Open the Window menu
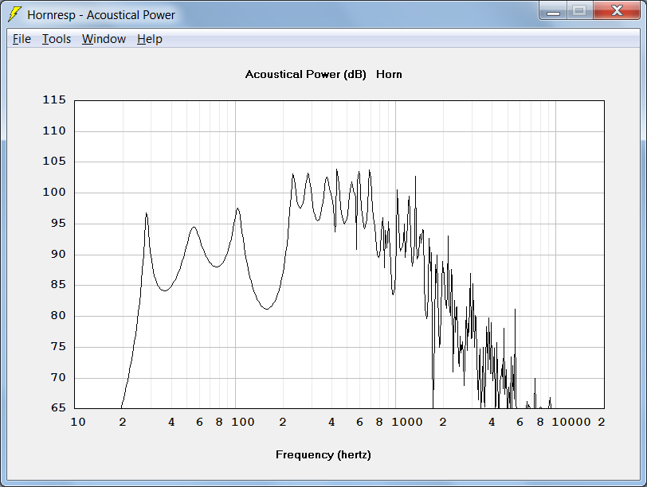The width and height of the screenshot is (647, 487). pos(104,39)
